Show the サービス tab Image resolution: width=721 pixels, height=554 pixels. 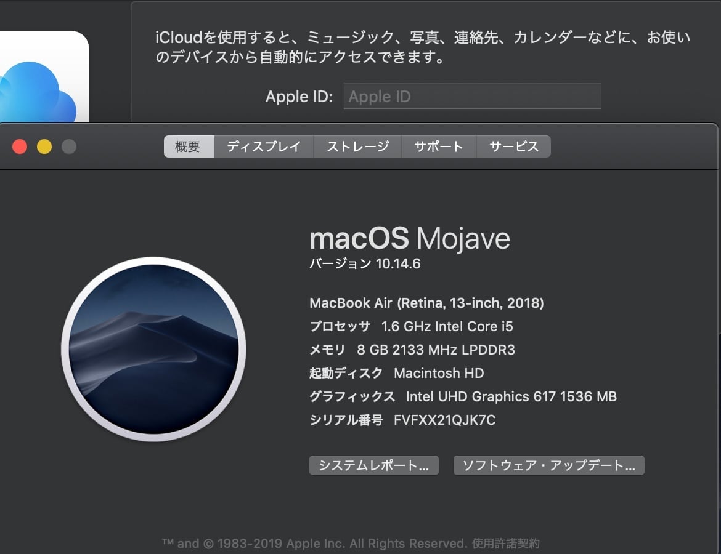513,147
